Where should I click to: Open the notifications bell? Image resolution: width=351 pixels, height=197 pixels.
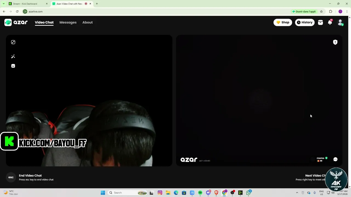pos(330,22)
